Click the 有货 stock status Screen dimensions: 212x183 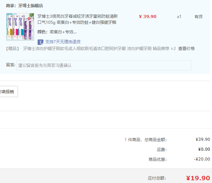pyautogui.click(x=198, y=17)
